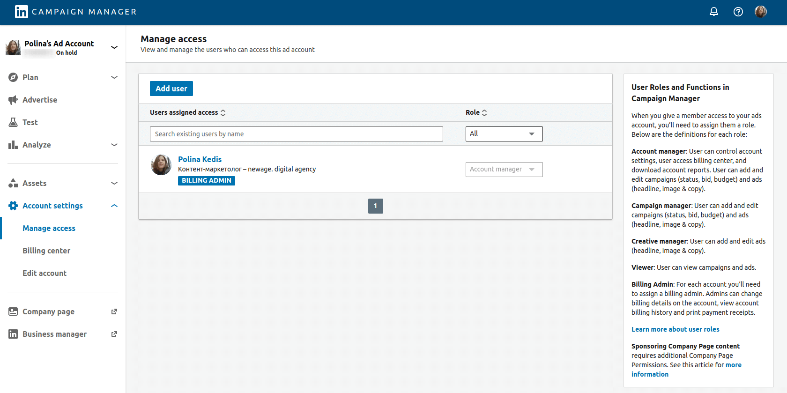Image resolution: width=787 pixels, height=393 pixels.
Task: Open Business manager external link icon
Action: (x=114, y=334)
